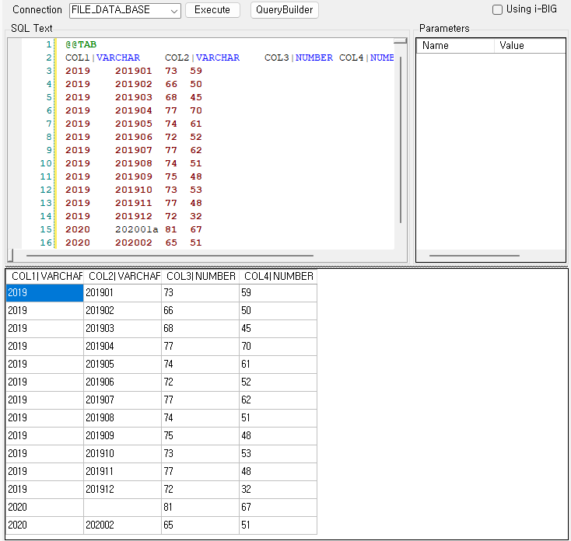
Task: Select grid cell containing 201901
Action: [122, 293]
